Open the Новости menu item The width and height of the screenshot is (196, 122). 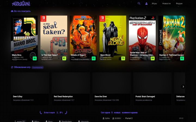coord(166,4)
